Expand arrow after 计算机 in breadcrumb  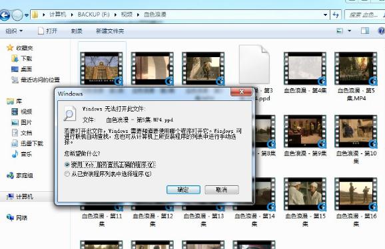point(72,15)
